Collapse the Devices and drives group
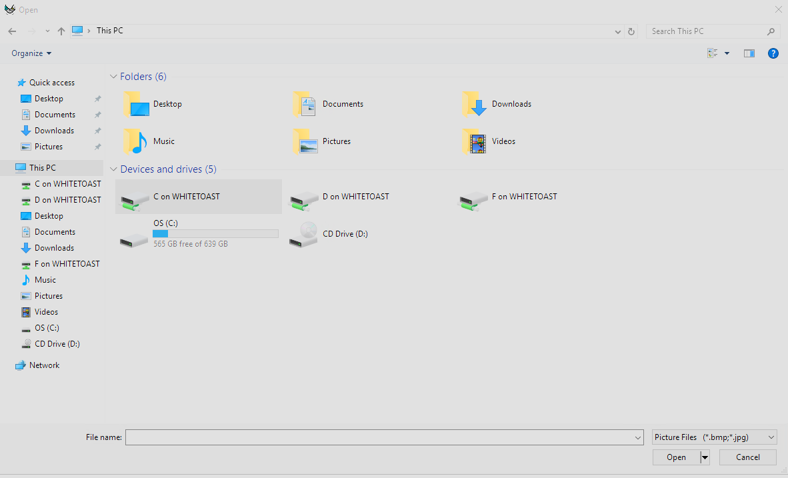Viewport: 788px width, 478px height. click(x=114, y=169)
